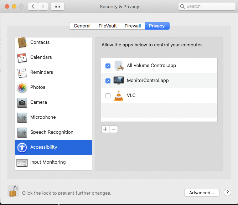238x205 pixels.
Task: Select Speech Recognition label in list
Action: [x=52, y=132]
